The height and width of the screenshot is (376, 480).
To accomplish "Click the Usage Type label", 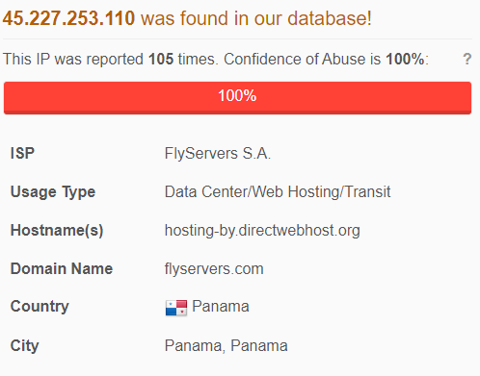I will pos(53,192).
